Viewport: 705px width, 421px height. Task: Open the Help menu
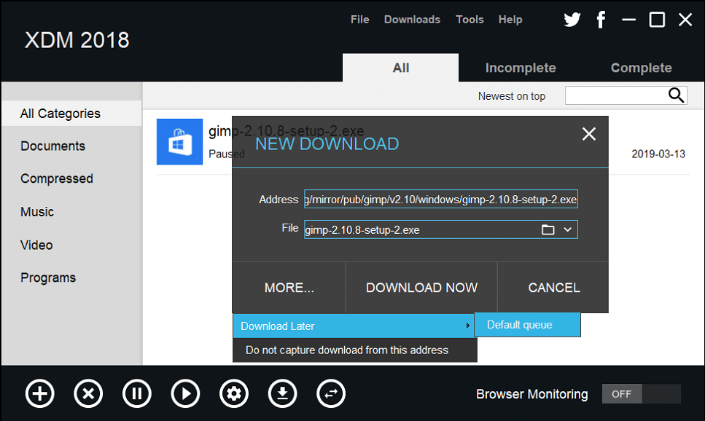(x=510, y=20)
